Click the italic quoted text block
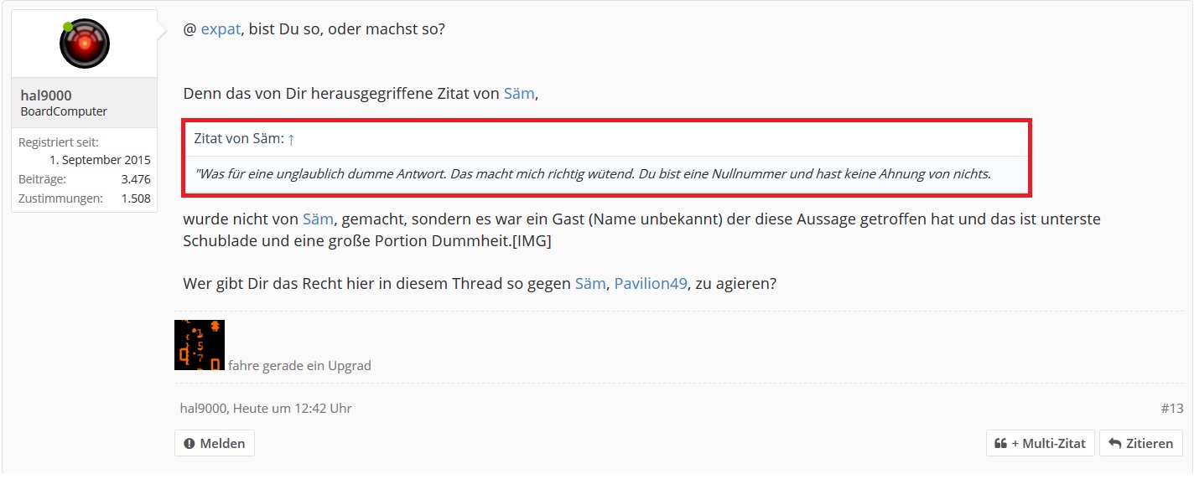The width and height of the screenshot is (1194, 479). coord(592,174)
